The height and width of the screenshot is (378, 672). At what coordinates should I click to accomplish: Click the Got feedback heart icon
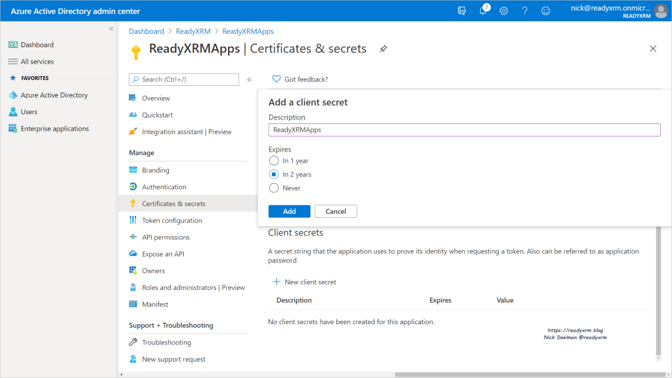tap(277, 79)
